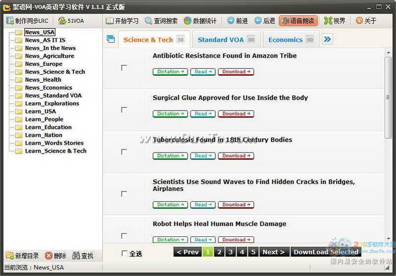Open the News_Agriculture folder
The height and width of the screenshot is (276, 396).
(x=49, y=56)
